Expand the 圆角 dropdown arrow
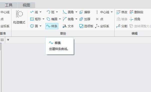This screenshot has height=92, width=151. (x=76, y=12)
